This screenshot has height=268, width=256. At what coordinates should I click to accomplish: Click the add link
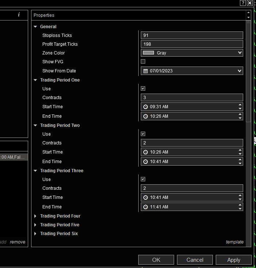pyautogui.click(x=3, y=242)
